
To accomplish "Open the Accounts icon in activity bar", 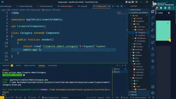I will [153, 87].
